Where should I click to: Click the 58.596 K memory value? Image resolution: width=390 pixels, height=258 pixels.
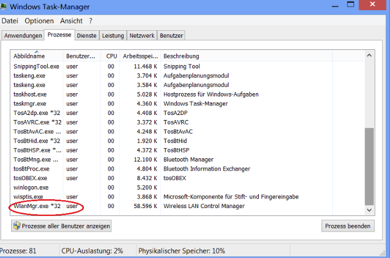click(x=145, y=206)
